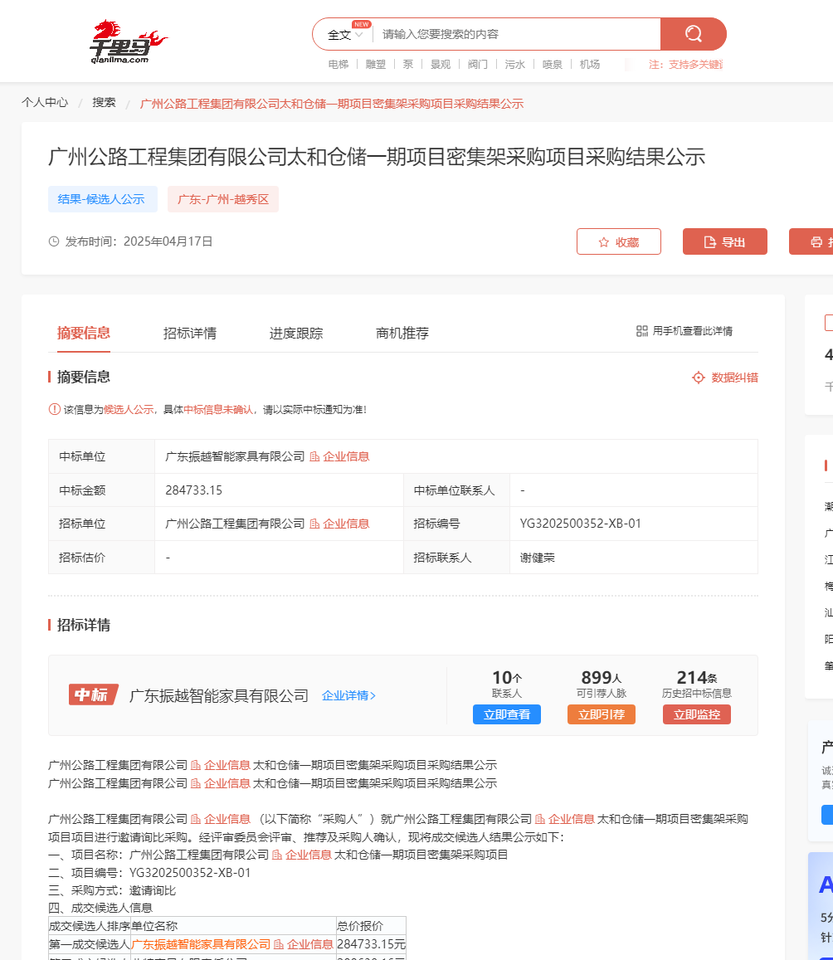
Task: Click the 污水 hot keyword
Action: point(514,64)
